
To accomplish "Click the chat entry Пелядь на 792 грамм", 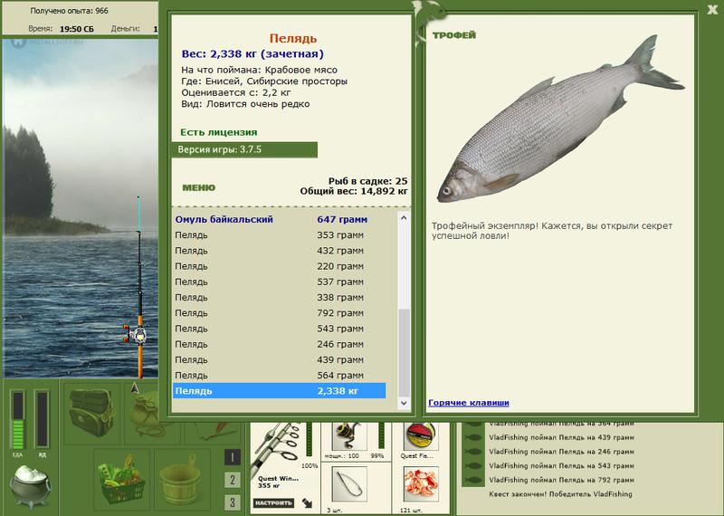I will (561, 480).
